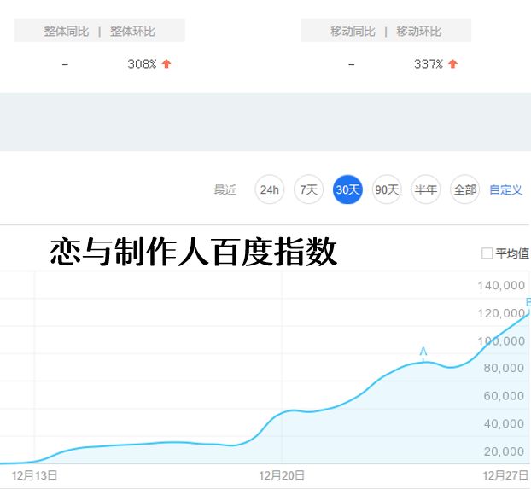Click the red up arrow beside 337%
This screenshot has width=531, height=489.
point(452,64)
